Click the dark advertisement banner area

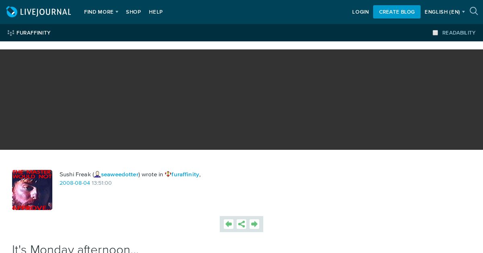click(x=242, y=100)
